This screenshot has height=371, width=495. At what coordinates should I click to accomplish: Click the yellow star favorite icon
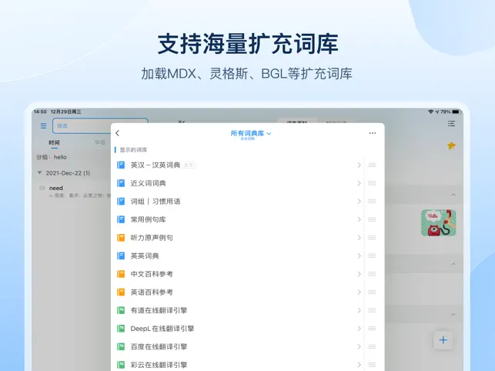(451, 145)
